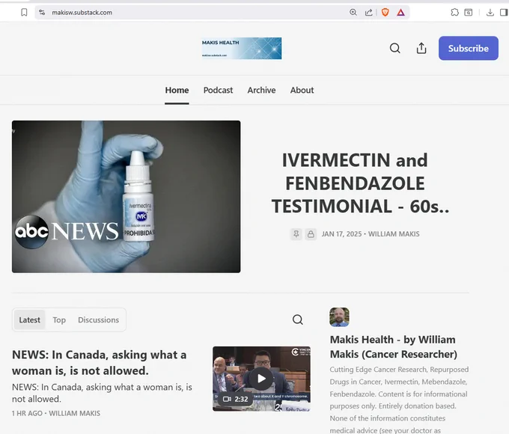Viewport: 509px width, 434px height.
Task: Select the Top posts filter
Action: click(59, 320)
